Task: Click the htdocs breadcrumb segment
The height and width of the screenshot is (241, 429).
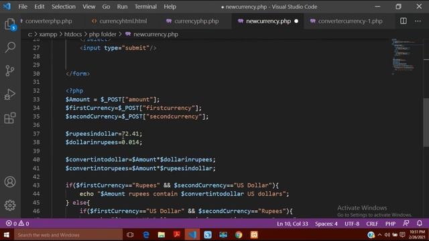Action: tap(73, 34)
